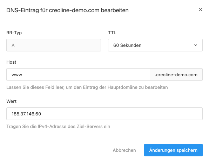Click the IPv4-Adresse hint text below Wert
Image resolution: width=209 pixels, height=163 pixels.
[58, 126]
